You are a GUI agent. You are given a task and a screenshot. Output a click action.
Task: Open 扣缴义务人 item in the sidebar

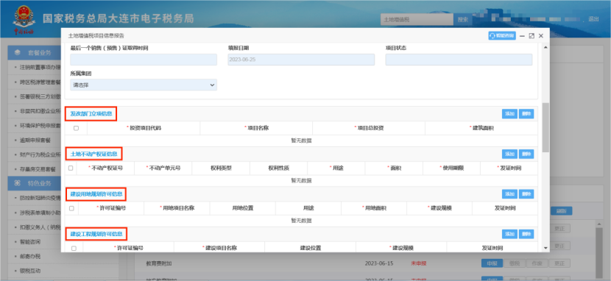[x=40, y=227]
